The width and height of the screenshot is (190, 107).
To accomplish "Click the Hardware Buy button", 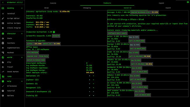I will coord(137,68).
